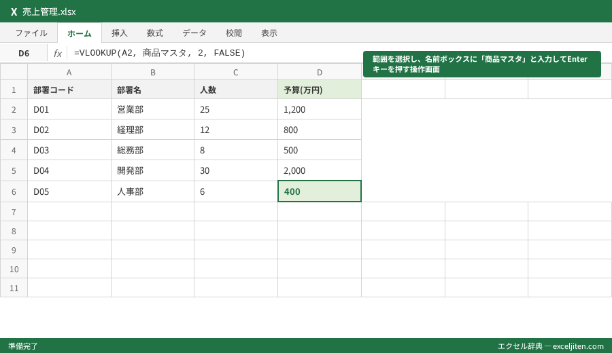
Task: Select the 総務部 cell
Action: pyautogui.click(x=152, y=149)
